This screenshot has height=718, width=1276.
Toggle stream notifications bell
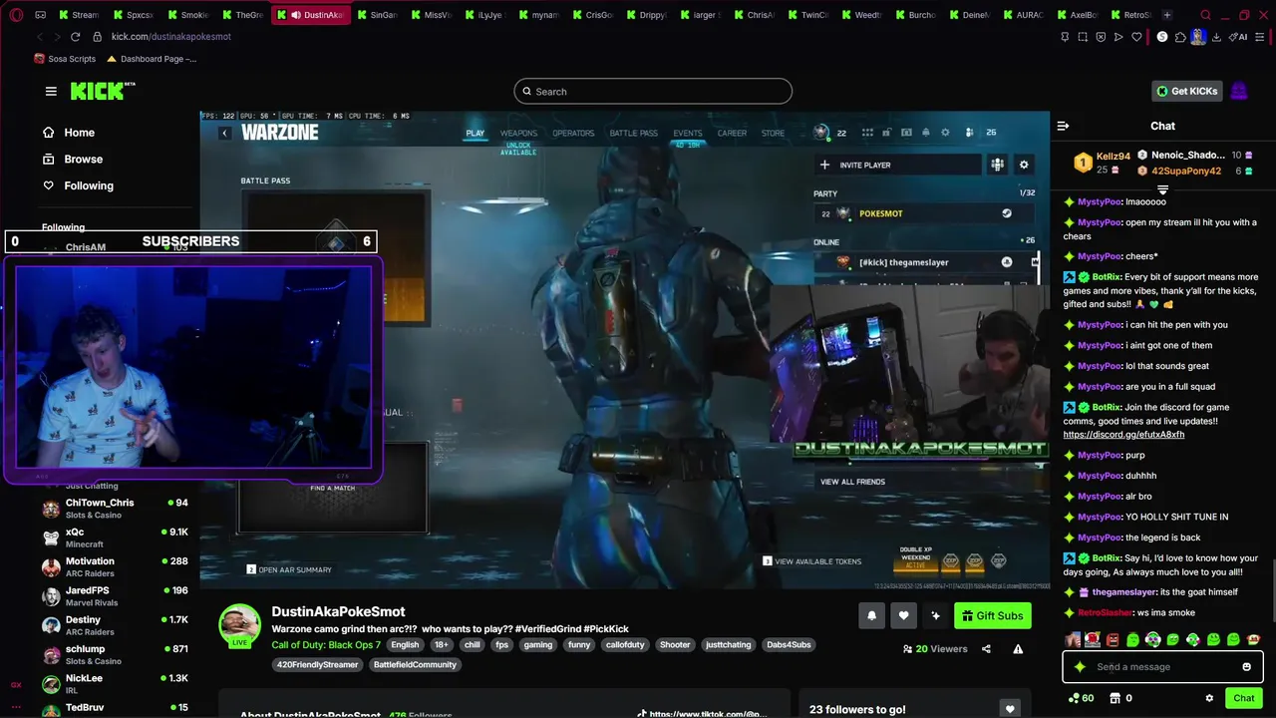pos(871,615)
